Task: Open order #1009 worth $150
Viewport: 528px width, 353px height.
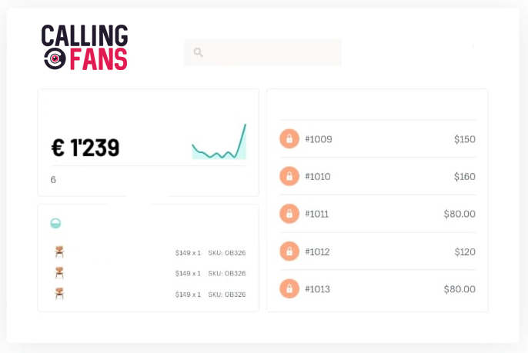Action: 377,138
